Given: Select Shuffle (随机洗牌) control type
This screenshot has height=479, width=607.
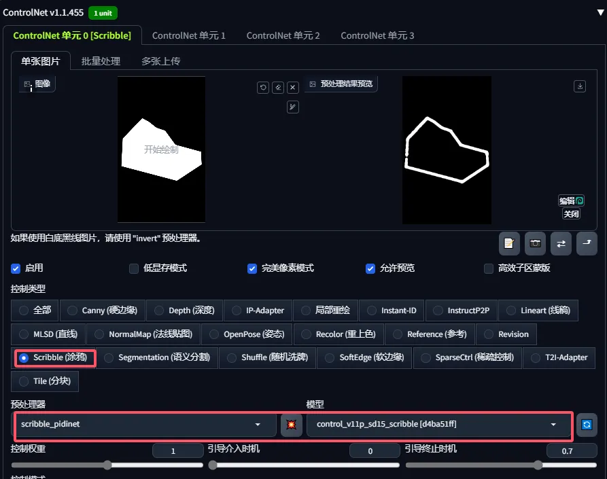Looking at the screenshot, I should tap(268, 358).
